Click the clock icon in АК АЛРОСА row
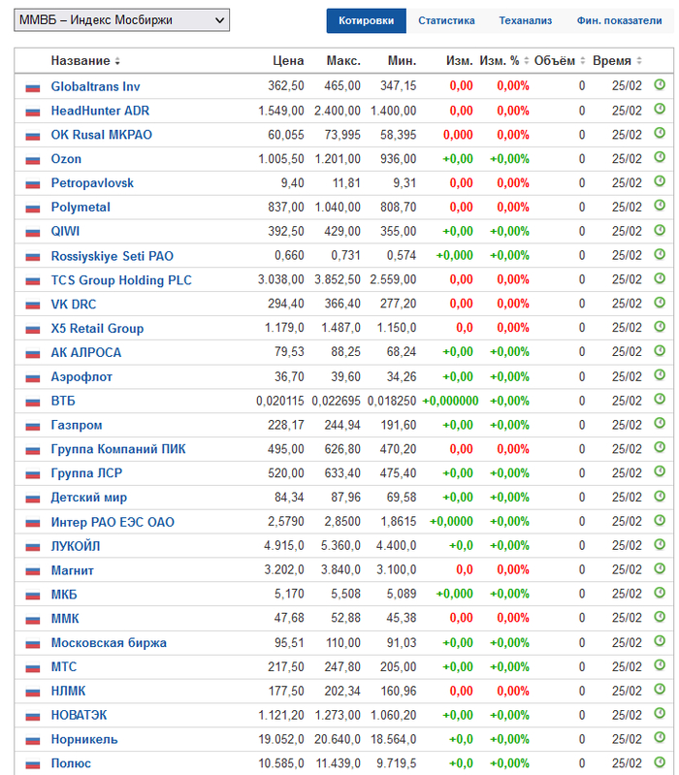The width and height of the screenshot is (679, 775). coord(660,351)
